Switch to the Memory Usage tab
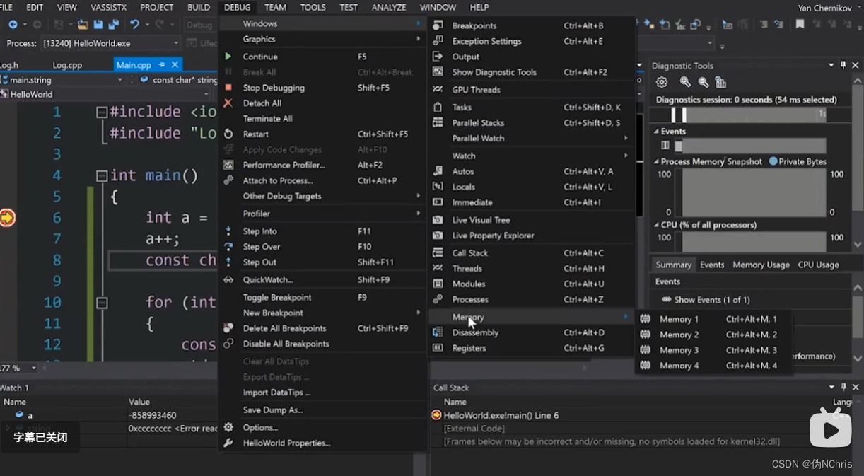This screenshot has width=864, height=476. (x=761, y=265)
